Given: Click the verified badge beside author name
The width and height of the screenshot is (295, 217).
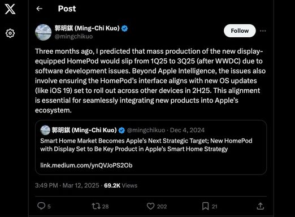Looking at the screenshot, I should (x=124, y=28).
